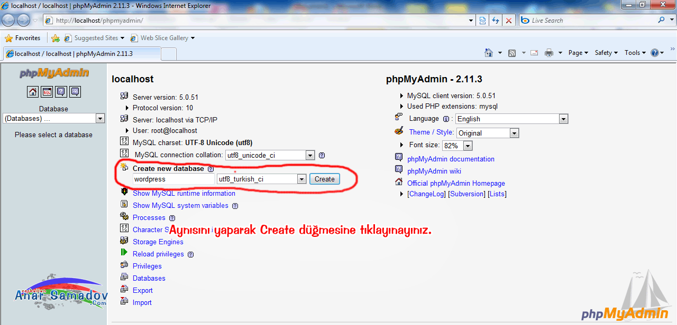This screenshot has height=325, width=677.
Task: Open SQL documentation icon in sidebar
Action: coord(75,92)
